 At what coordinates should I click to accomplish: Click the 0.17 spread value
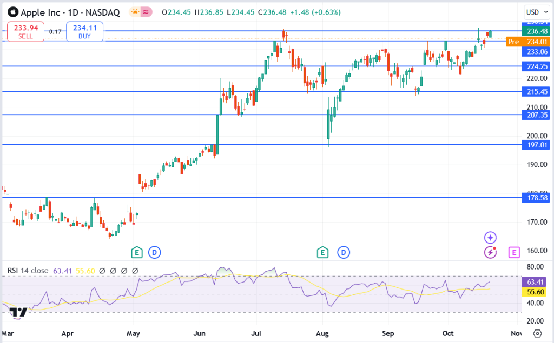tap(55, 32)
